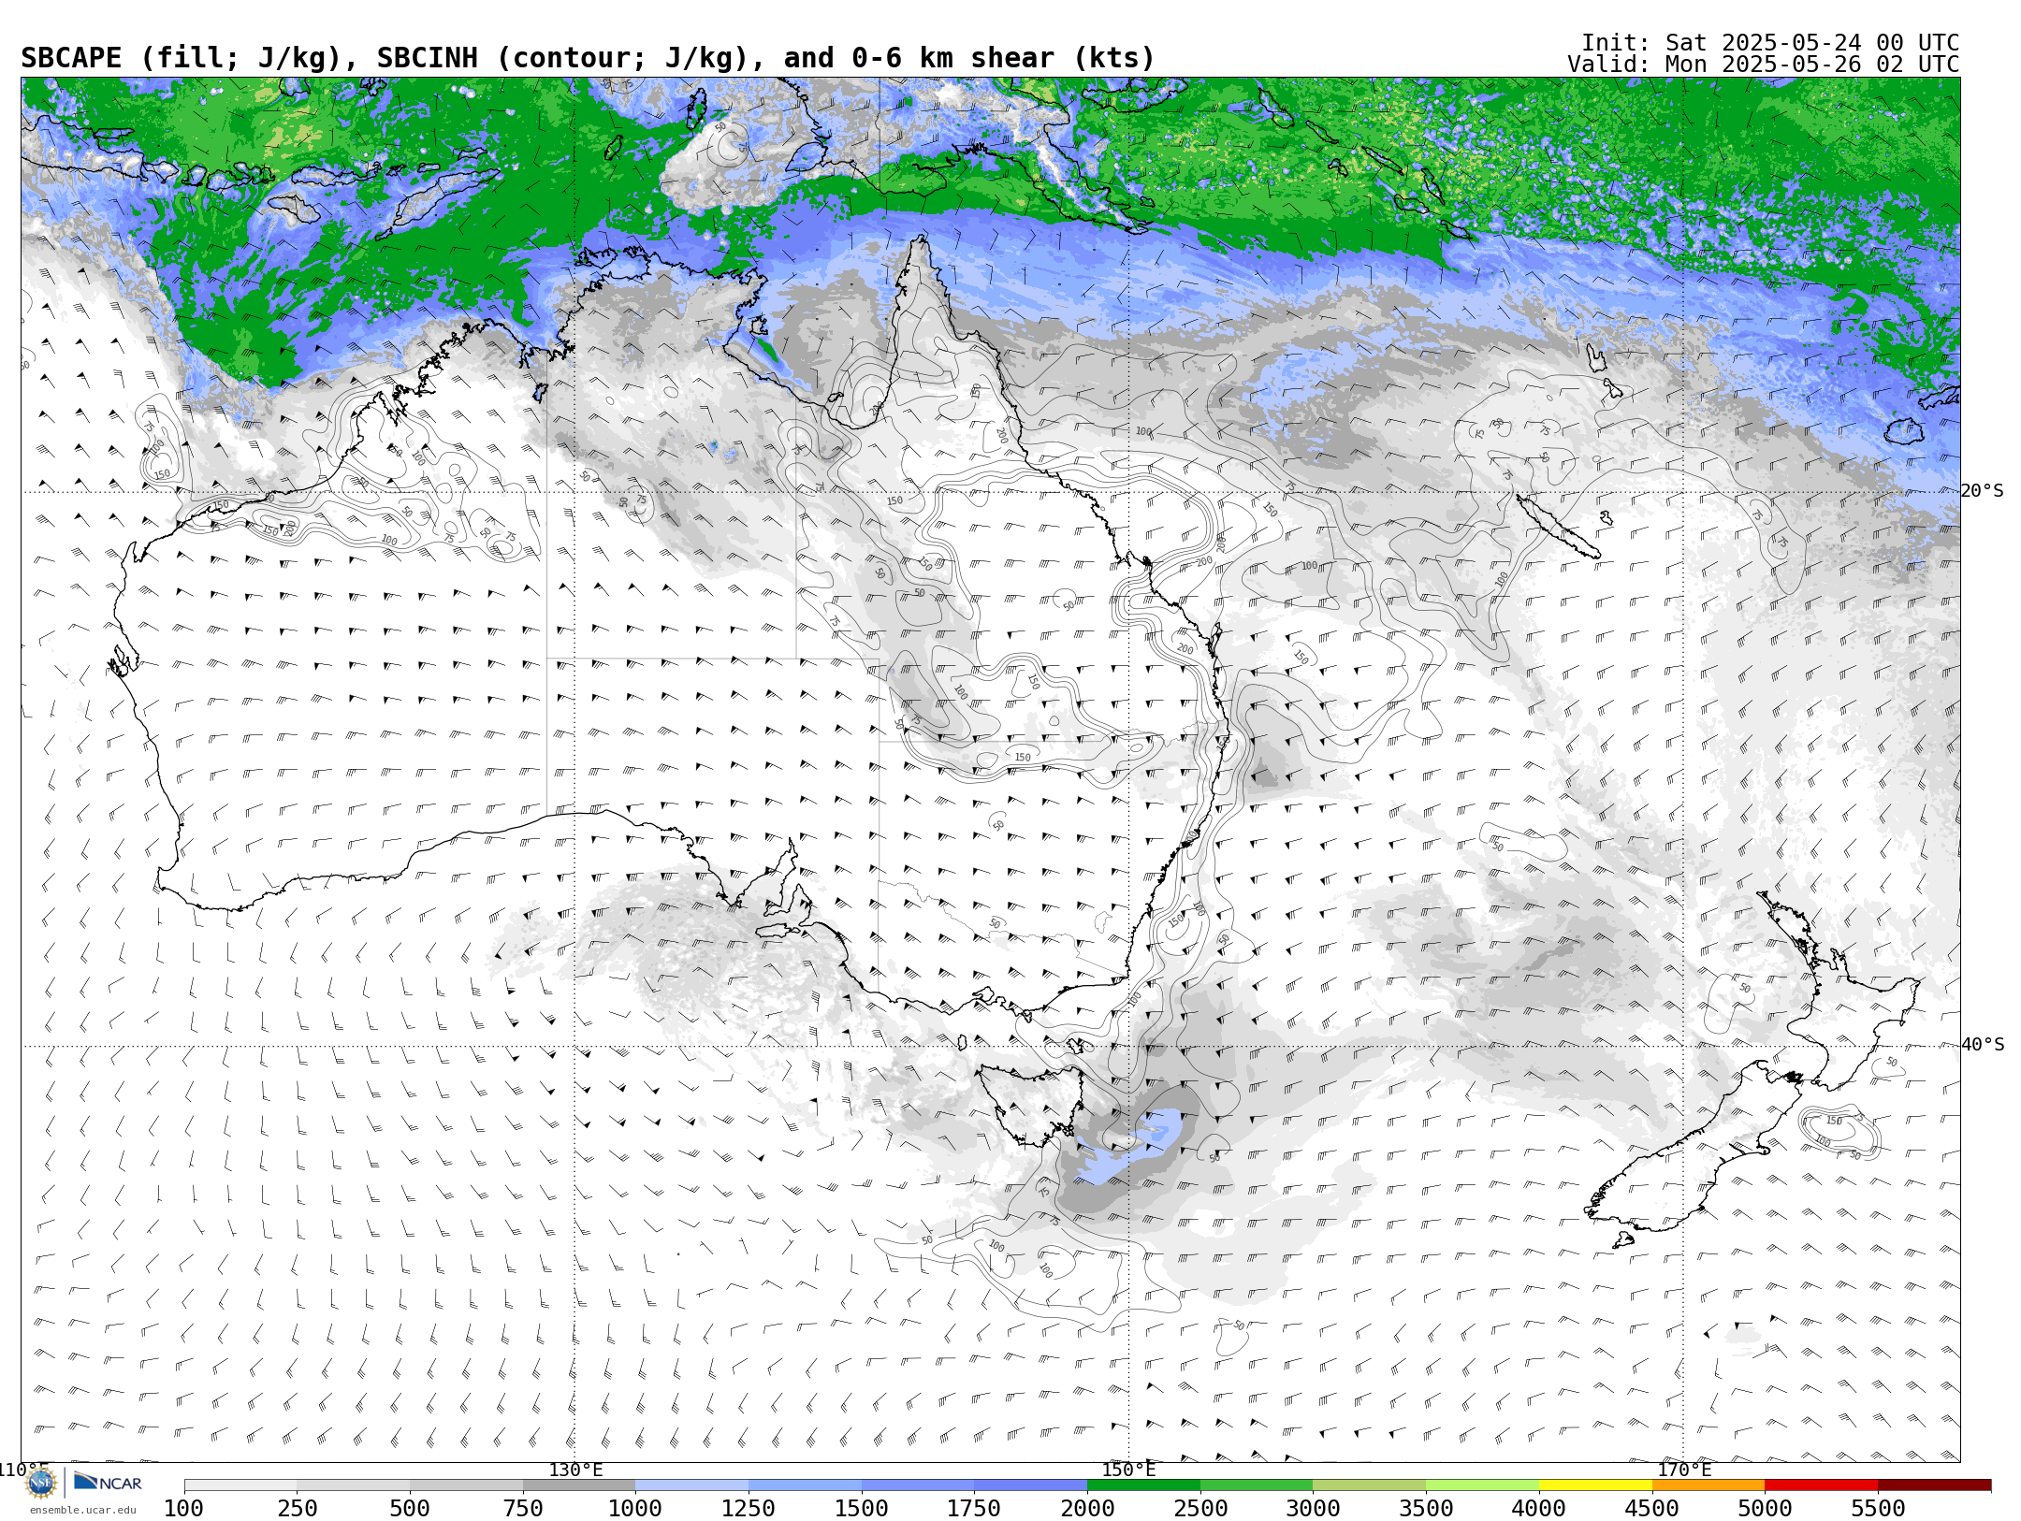Viewport: 2021px width, 1521px height.
Task: Click the 100 colorbar tick label
Action: (183, 1509)
